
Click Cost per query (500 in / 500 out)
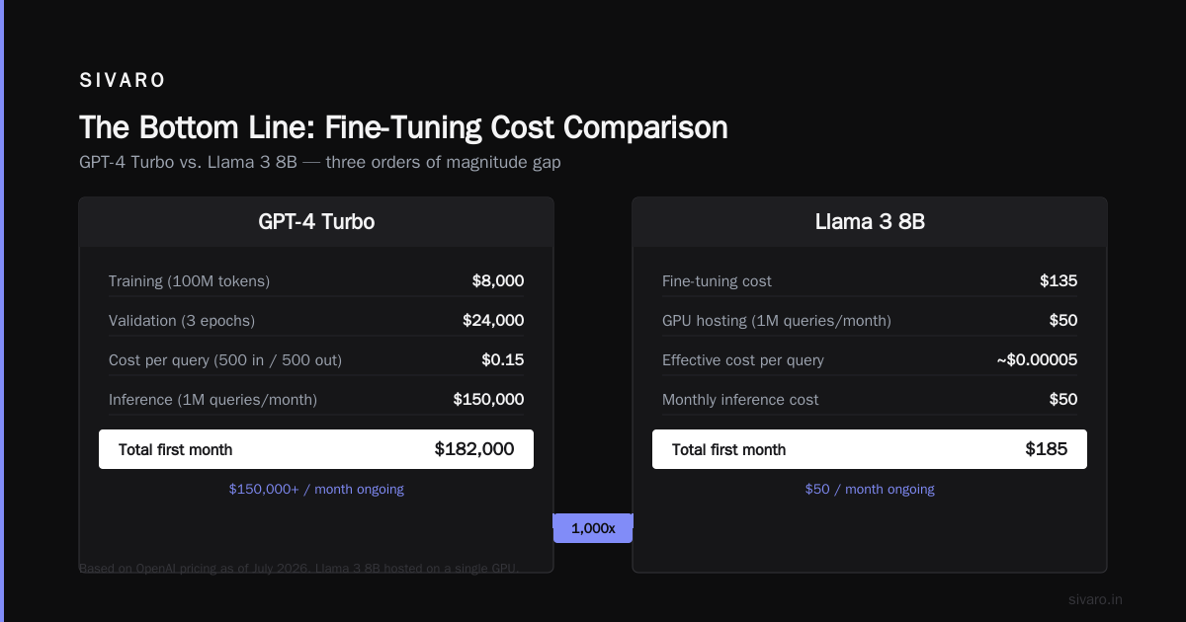225,360
